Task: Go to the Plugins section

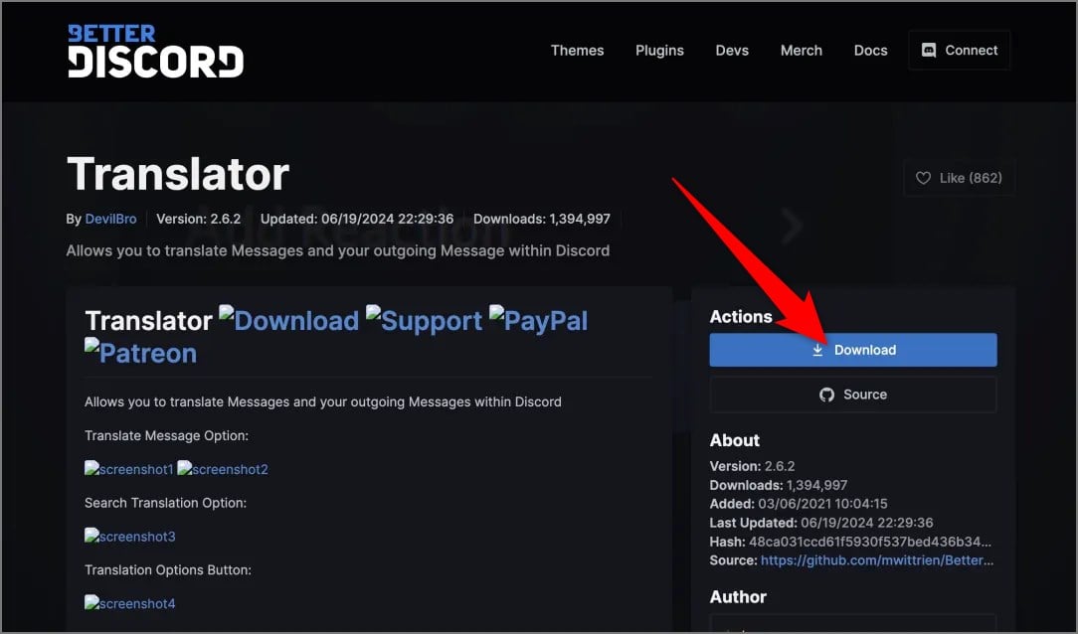Action: [659, 50]
